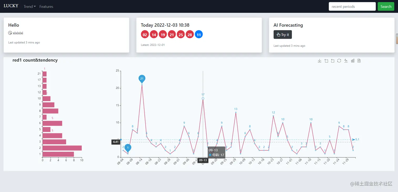
Task: Click the zoom reset back icon
Action: (x=333, y=61)
